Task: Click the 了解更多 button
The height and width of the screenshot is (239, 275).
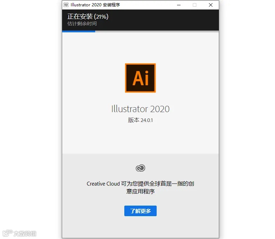Action: coord(140,211)
